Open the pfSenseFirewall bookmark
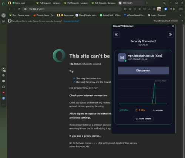Viewport: 185px width, 158px height. click(x=134, y=15)
